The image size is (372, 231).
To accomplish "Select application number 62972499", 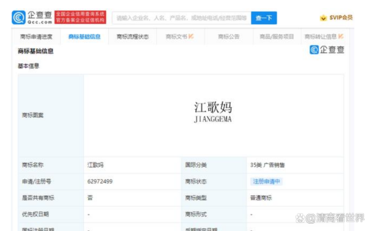I will 100,181.
